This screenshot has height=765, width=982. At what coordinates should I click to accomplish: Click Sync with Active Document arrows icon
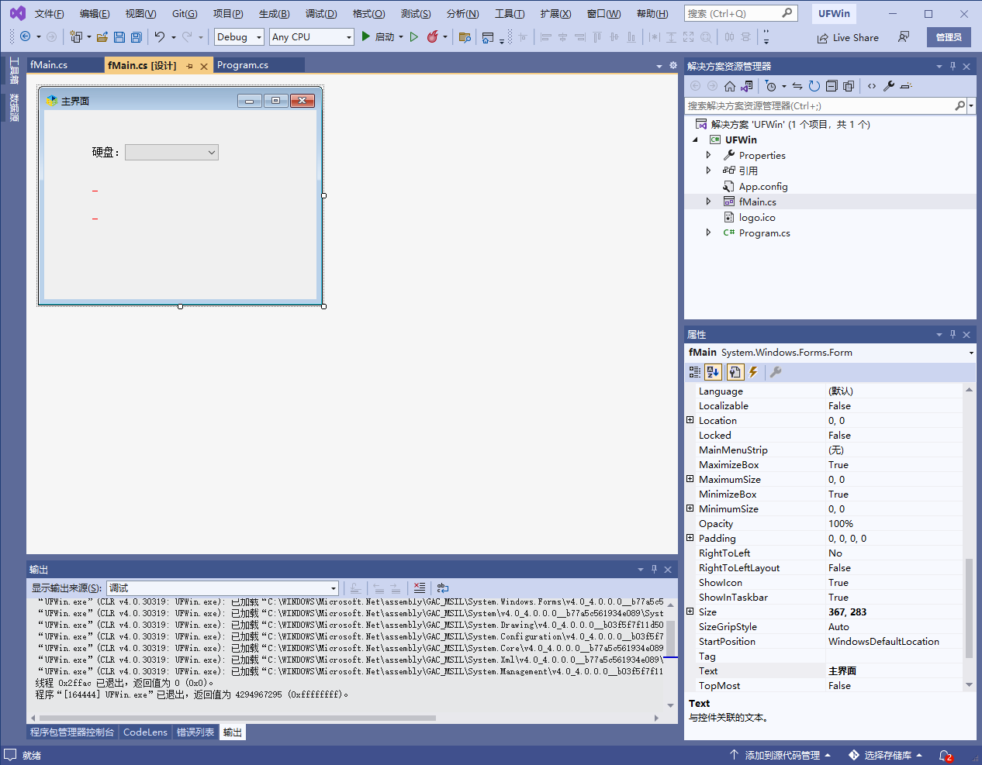(797, 86)
